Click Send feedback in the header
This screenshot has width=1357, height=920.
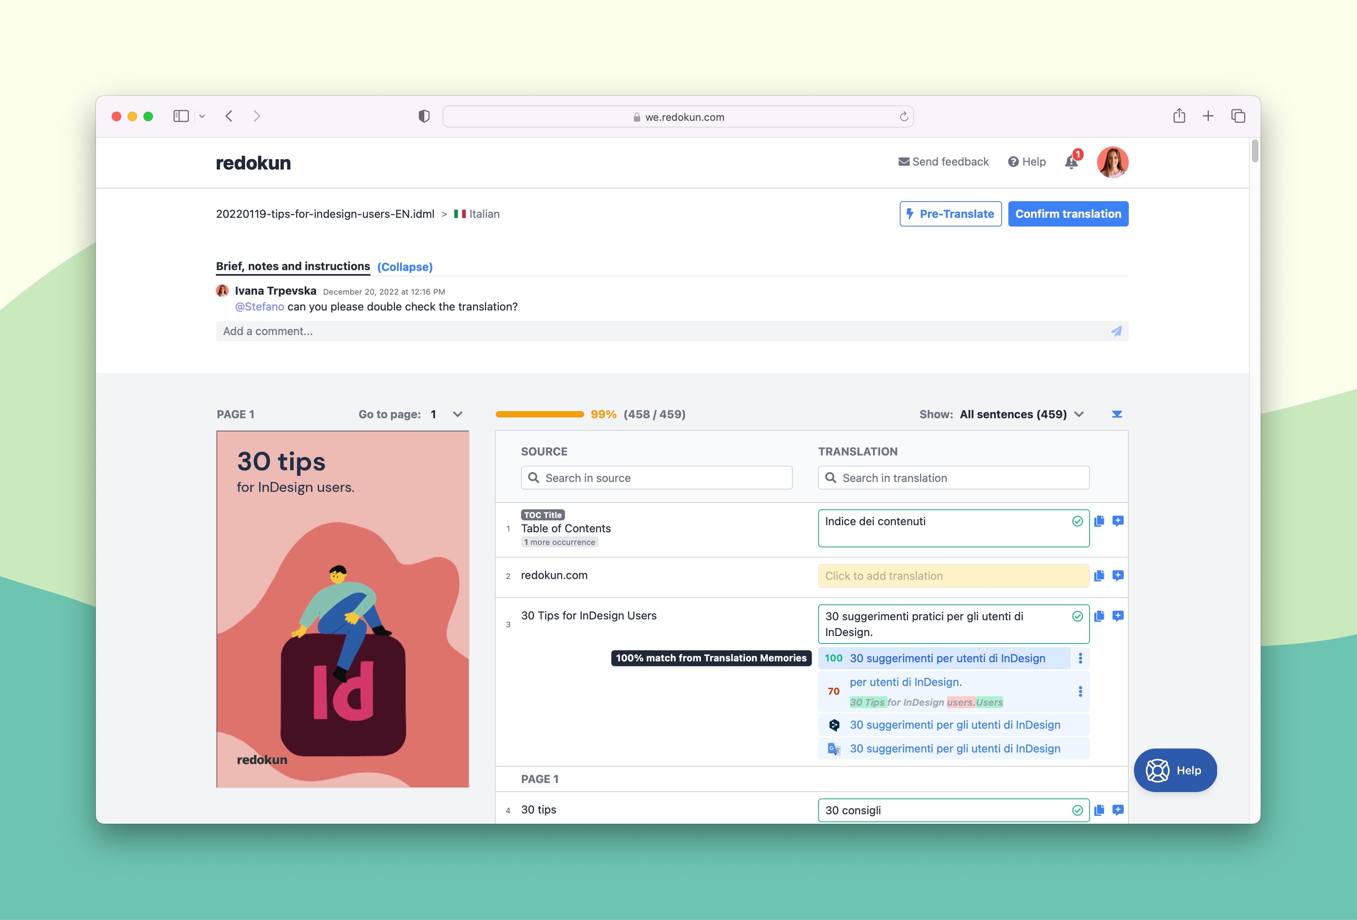(x=943, y=162)
